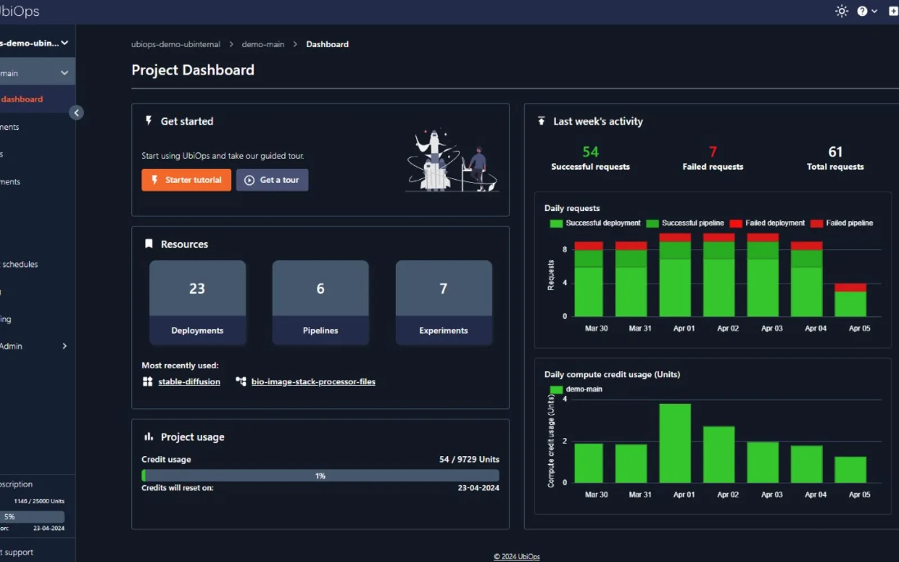Open the 7 Experiments card
This screenshot has height=562, width=899.
click(x=443, y=302)
